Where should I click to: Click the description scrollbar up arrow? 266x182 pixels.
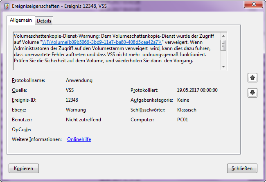coord(223,35)
